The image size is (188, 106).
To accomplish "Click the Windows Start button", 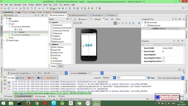I will tap(3, 103).
